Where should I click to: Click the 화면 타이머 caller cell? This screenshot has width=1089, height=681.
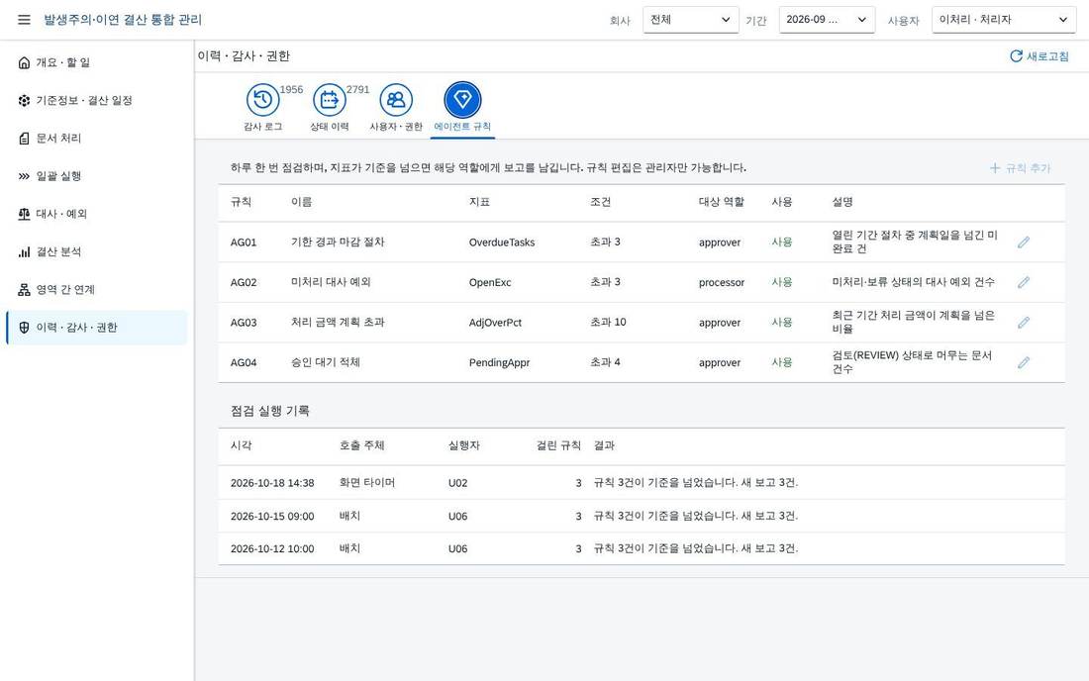click(366, 482)
